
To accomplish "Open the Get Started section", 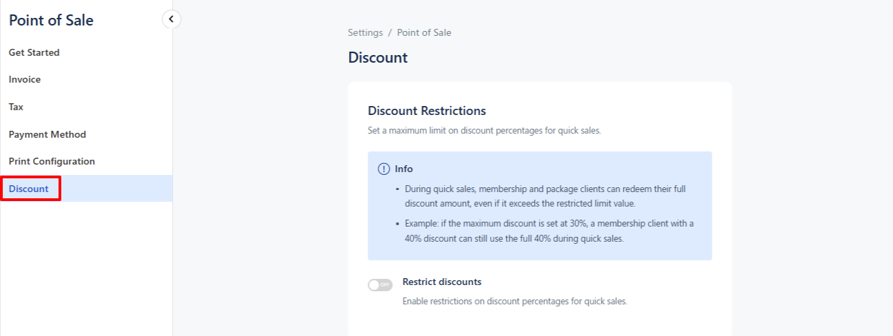I will (x=34, y=52).
